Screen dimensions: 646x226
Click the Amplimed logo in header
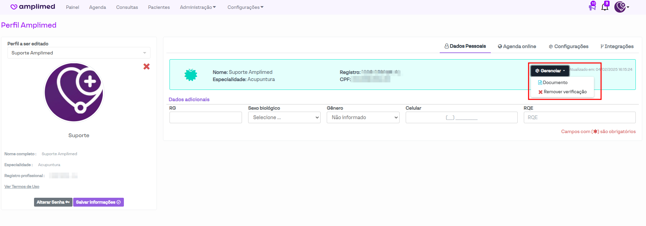click(x=33, y=7)
